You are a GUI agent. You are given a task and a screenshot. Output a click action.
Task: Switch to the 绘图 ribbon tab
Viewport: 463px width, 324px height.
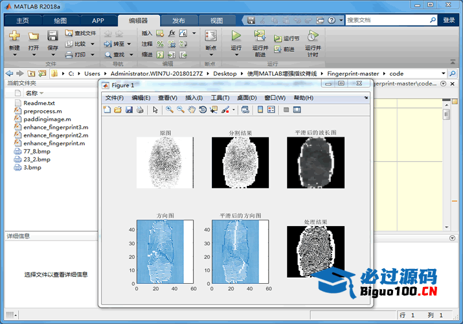(x=60, y=21)
